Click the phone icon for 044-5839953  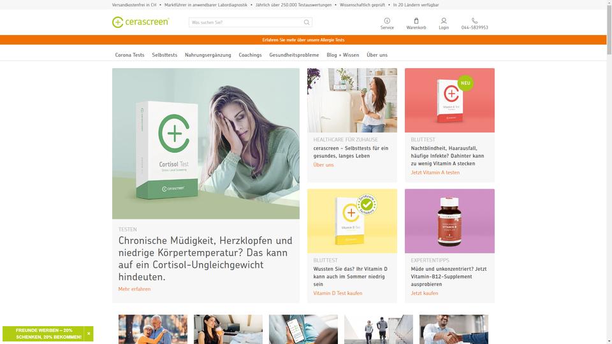coord(474,20)
